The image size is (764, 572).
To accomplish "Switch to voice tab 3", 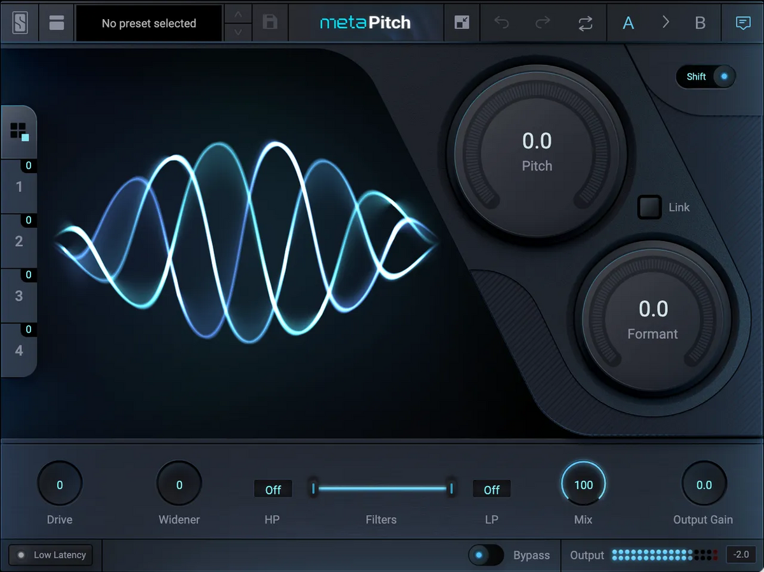I will click(x=19, y=296).
